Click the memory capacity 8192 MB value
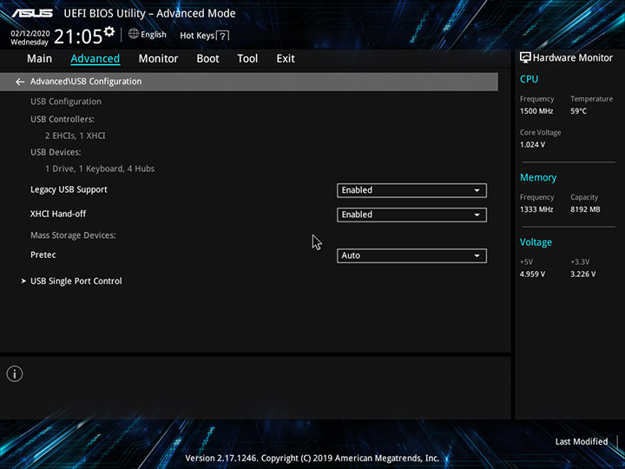625x469 pixels. tap(585, 209)
